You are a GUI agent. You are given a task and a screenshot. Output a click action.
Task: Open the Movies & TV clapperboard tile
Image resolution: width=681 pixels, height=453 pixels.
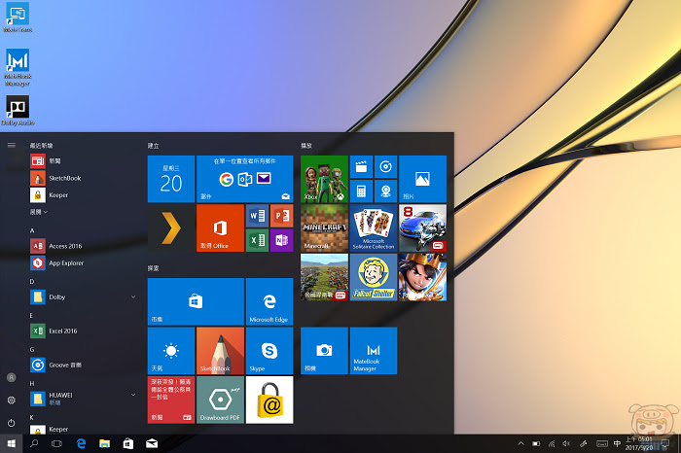[361, 166]
